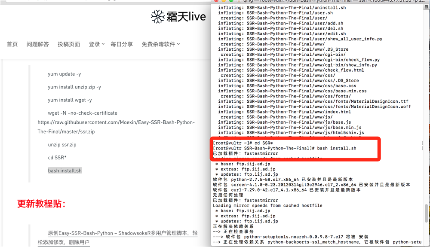The image size is (430, 247).
Task: Click terminal line 'cd SSR*' prompt
Action: [x=243, y=143]
